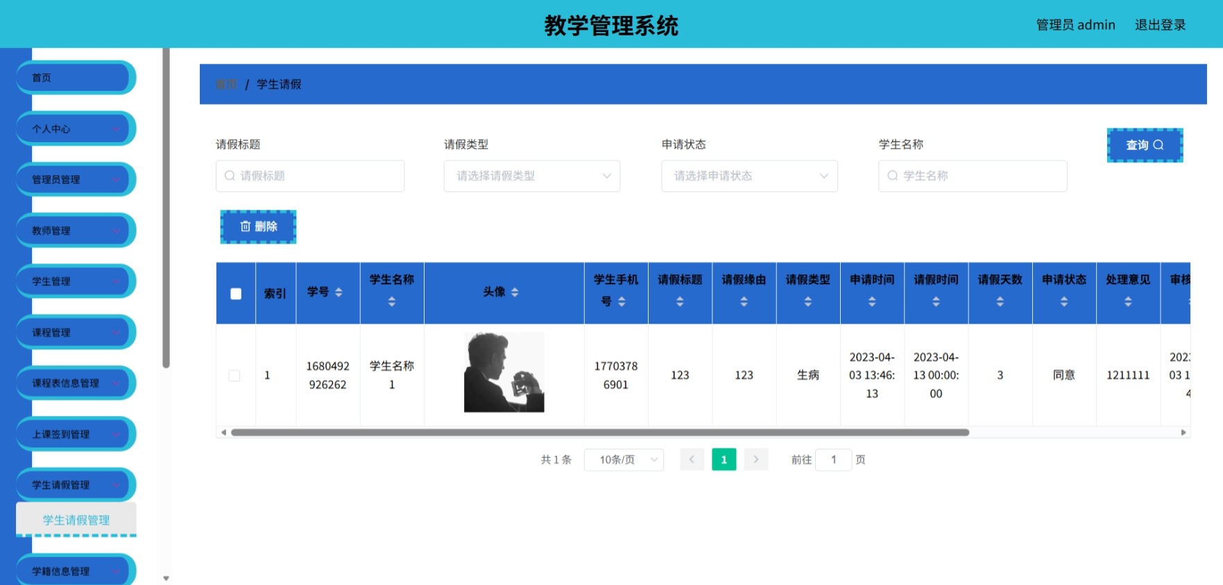Sort table by 学号 column
Viewport: 1223px width, 585px height.
point(339,292)
